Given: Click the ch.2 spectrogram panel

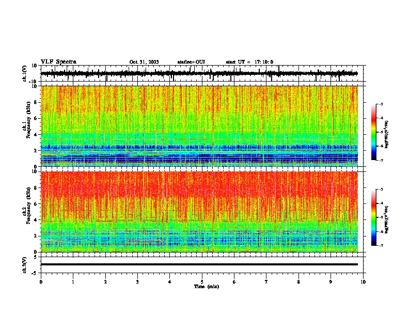Looking at the screenshot, I should 199,212.
